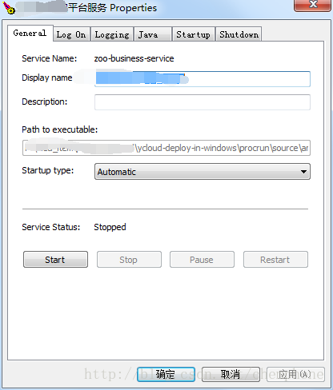333x390 pixels.
Task: Open the Startup tab
Action: coord(194,34)
